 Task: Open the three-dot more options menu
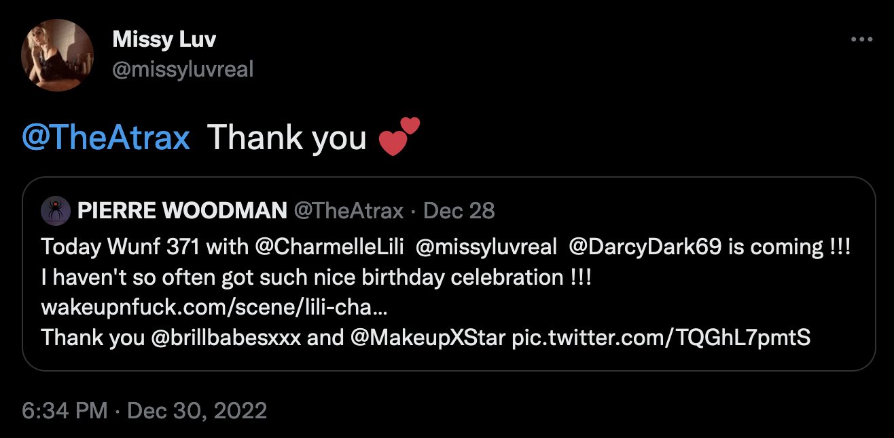click(x=861, y=40)
